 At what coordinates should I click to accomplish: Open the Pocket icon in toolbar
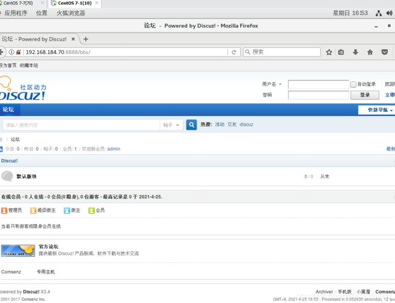(385, 52)
